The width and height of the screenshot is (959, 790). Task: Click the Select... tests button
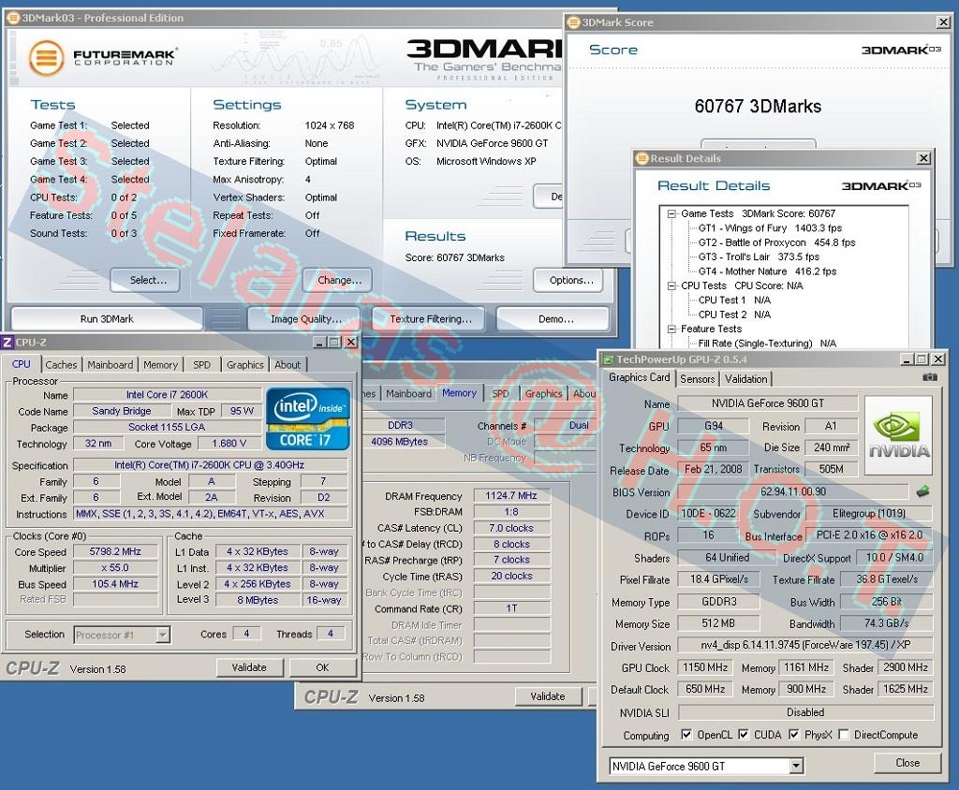tap(145, 280)
